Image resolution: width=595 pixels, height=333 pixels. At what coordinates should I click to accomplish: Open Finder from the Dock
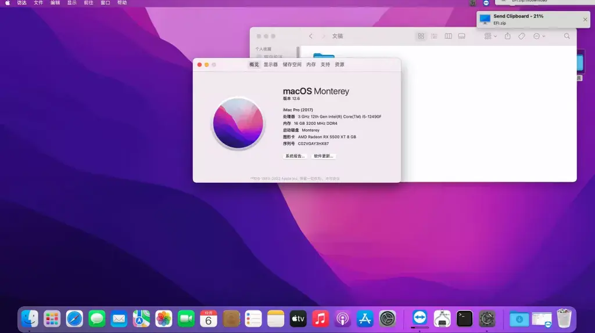pos(30,318)
